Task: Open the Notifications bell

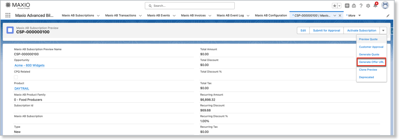Action: click(375, 6)
